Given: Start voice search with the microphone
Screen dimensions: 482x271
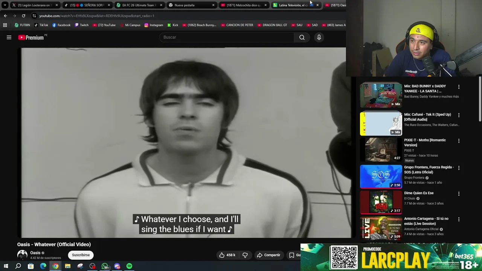Looking at the screenshot, I should click(319, 37).
